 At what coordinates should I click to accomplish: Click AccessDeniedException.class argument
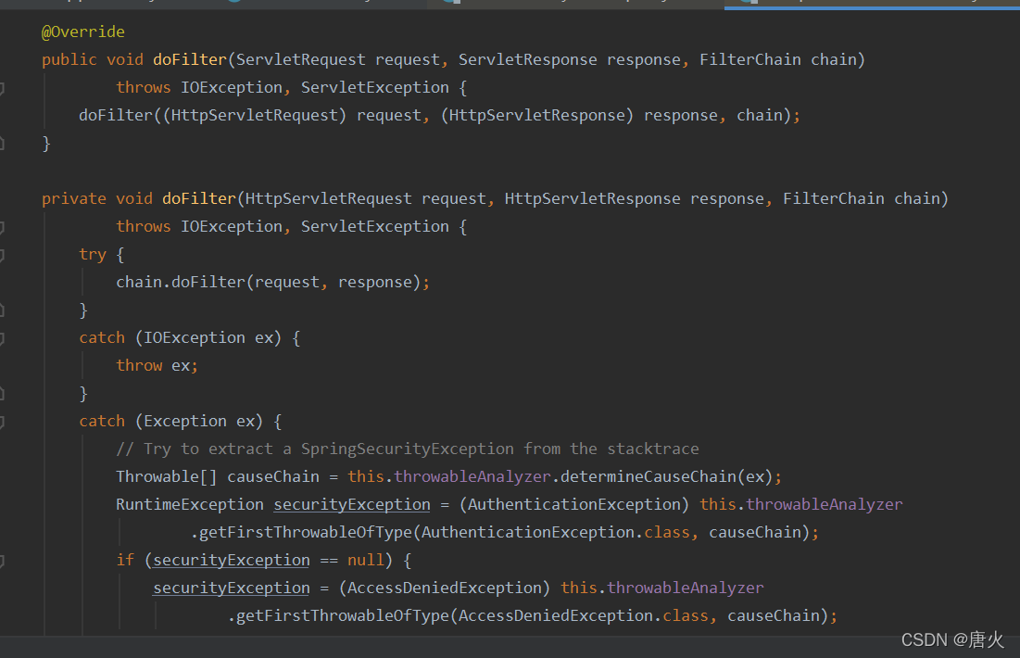pyautogui.click(x=584, y=615)
